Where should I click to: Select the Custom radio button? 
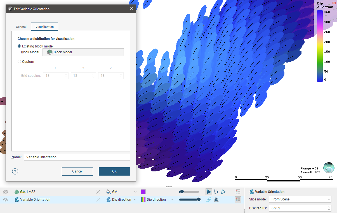(19, 62)
